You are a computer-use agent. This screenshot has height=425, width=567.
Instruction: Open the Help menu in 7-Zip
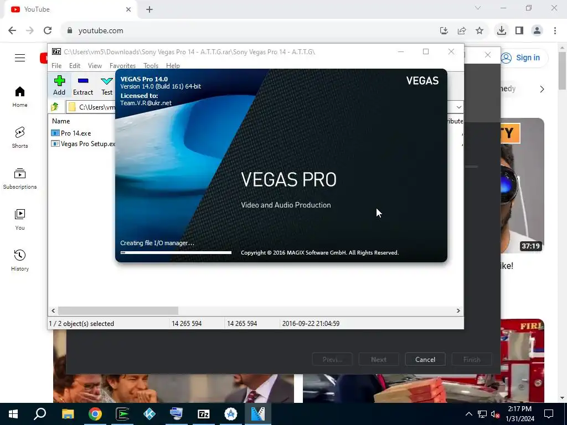point(173,65)
